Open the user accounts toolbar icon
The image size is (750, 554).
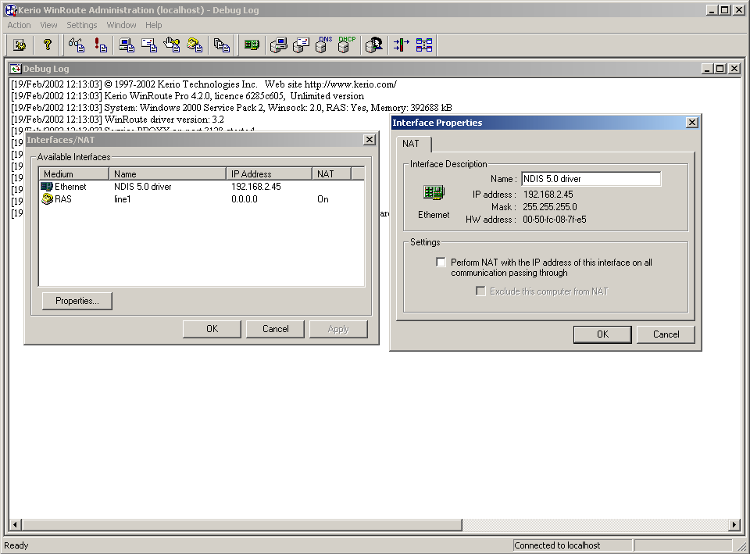(x=373, y=45)
